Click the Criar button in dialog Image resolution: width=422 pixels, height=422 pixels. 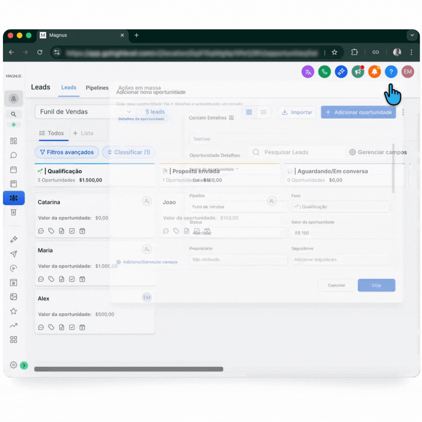pos(377,285)
